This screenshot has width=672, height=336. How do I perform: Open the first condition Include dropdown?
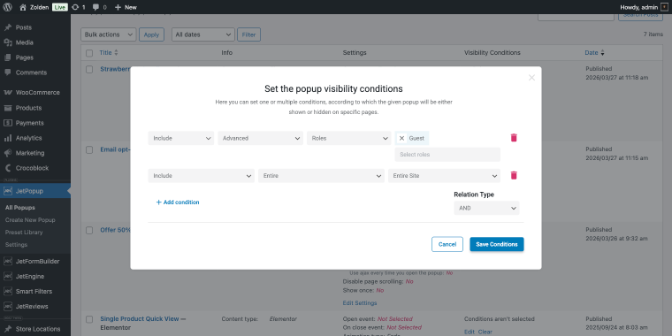click(x=181, y=138)
